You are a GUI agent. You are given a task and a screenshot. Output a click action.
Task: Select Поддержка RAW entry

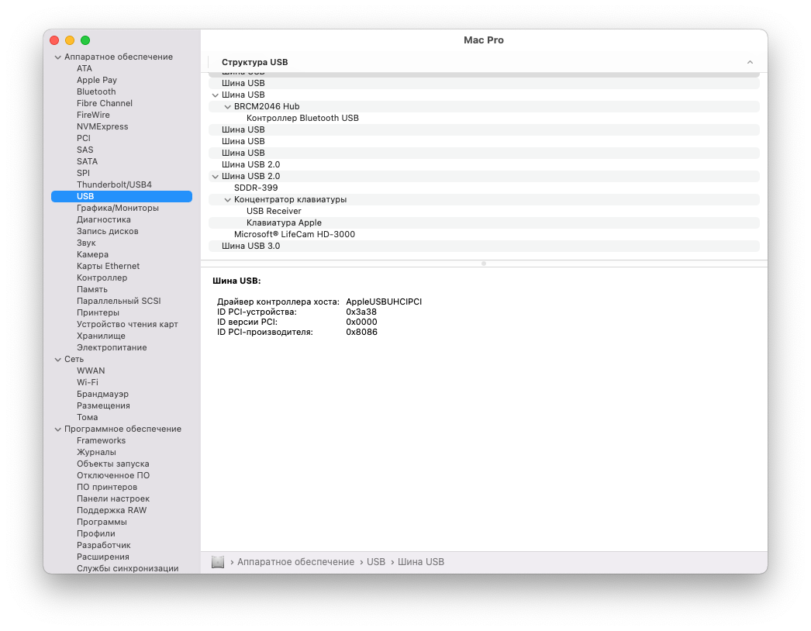click(112, 511)
